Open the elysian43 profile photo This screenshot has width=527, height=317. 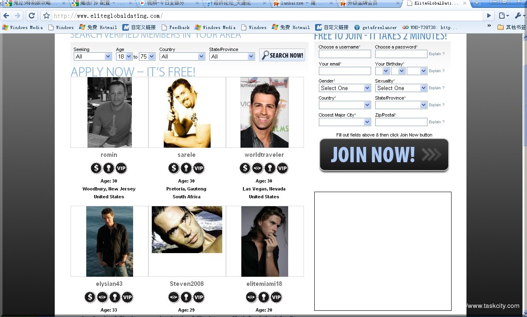(x=109, y=241)
